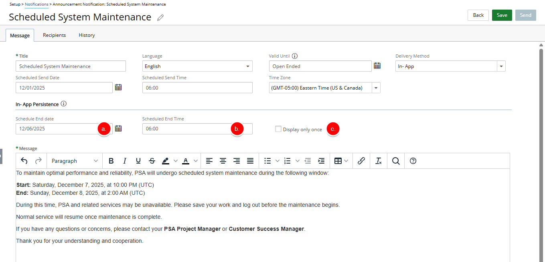Open the Valid Until calendar picker

[x=377, y=66]
